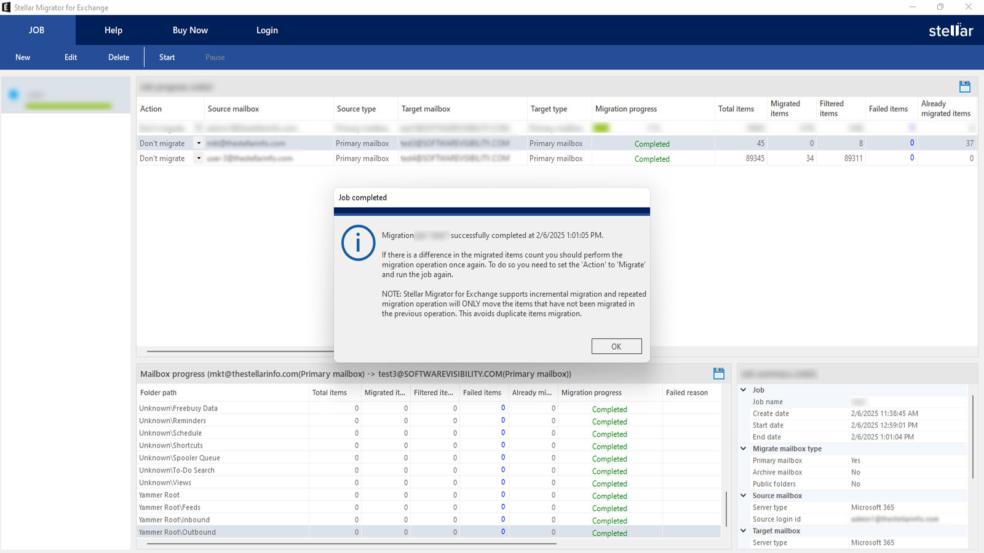Click the Target mailbox column header

[462, 109]
